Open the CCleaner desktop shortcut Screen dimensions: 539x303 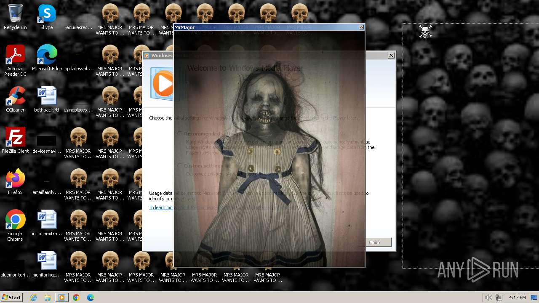[15, 99]
